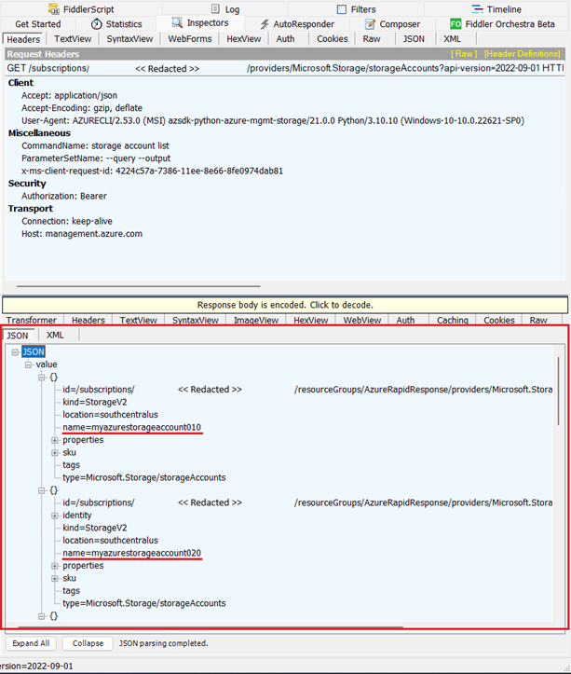571x674 pixels.
Task: Click the Expand All button
Action: tap(31, 643)
